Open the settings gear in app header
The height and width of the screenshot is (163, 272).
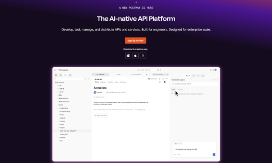pyautogui.click(x=213, y=70)
